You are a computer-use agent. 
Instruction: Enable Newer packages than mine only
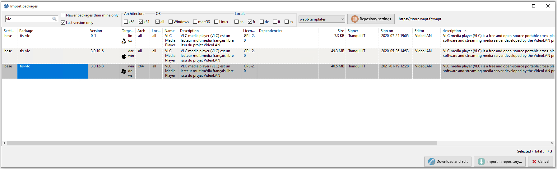click(63, 15)
